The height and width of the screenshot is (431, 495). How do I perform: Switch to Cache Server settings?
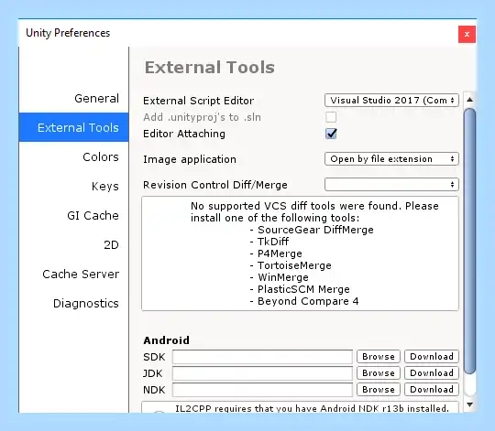point(81,275)
